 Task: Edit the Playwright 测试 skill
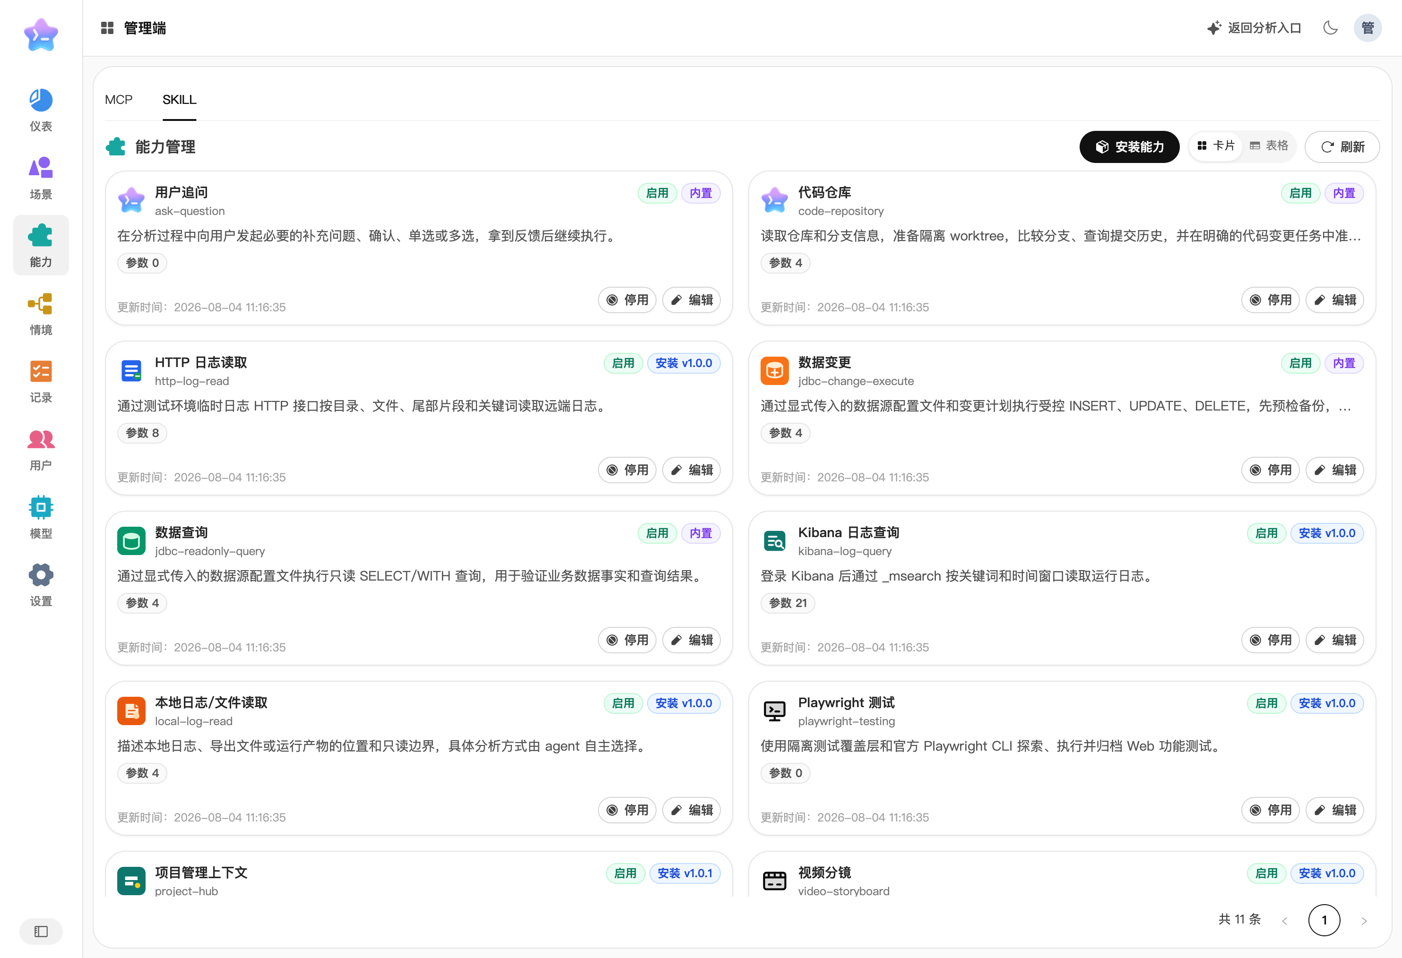pyautogui.click(x=1334, y=810)
